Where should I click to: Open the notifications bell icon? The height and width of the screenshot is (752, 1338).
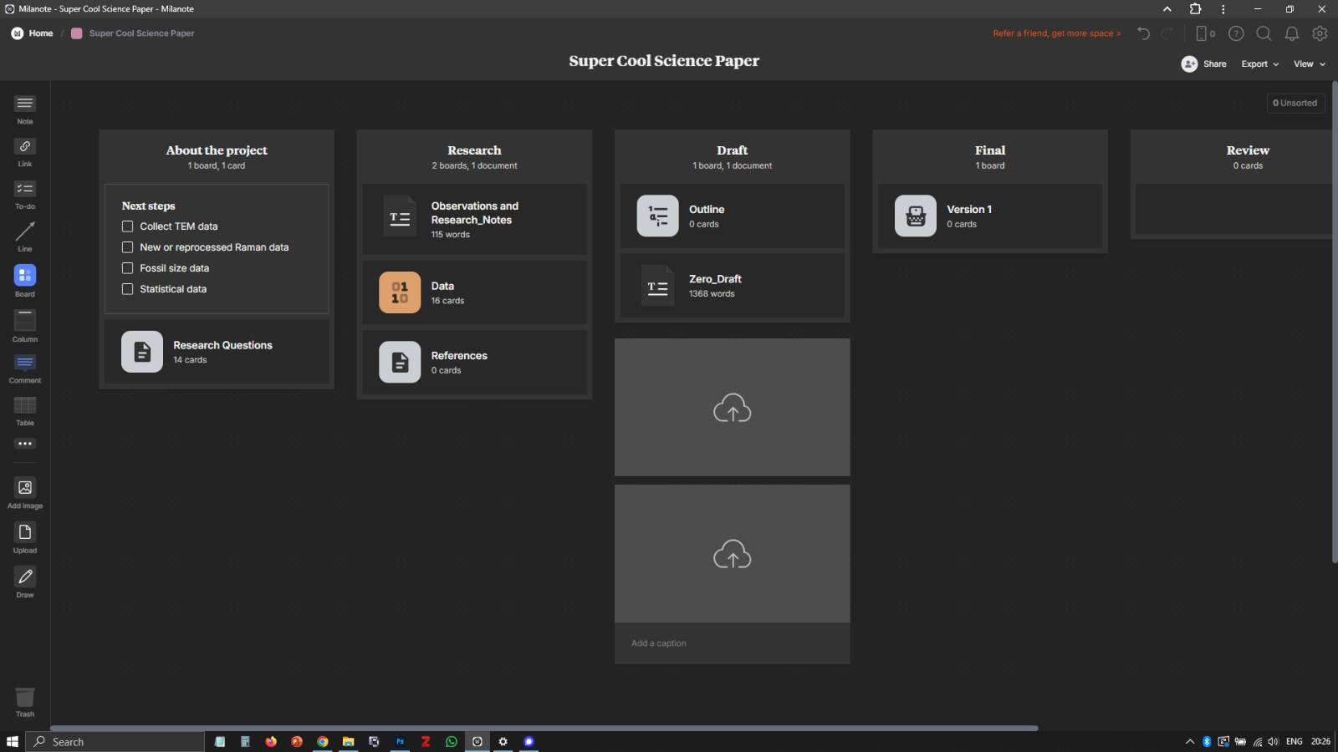[x=1292, y=33]
